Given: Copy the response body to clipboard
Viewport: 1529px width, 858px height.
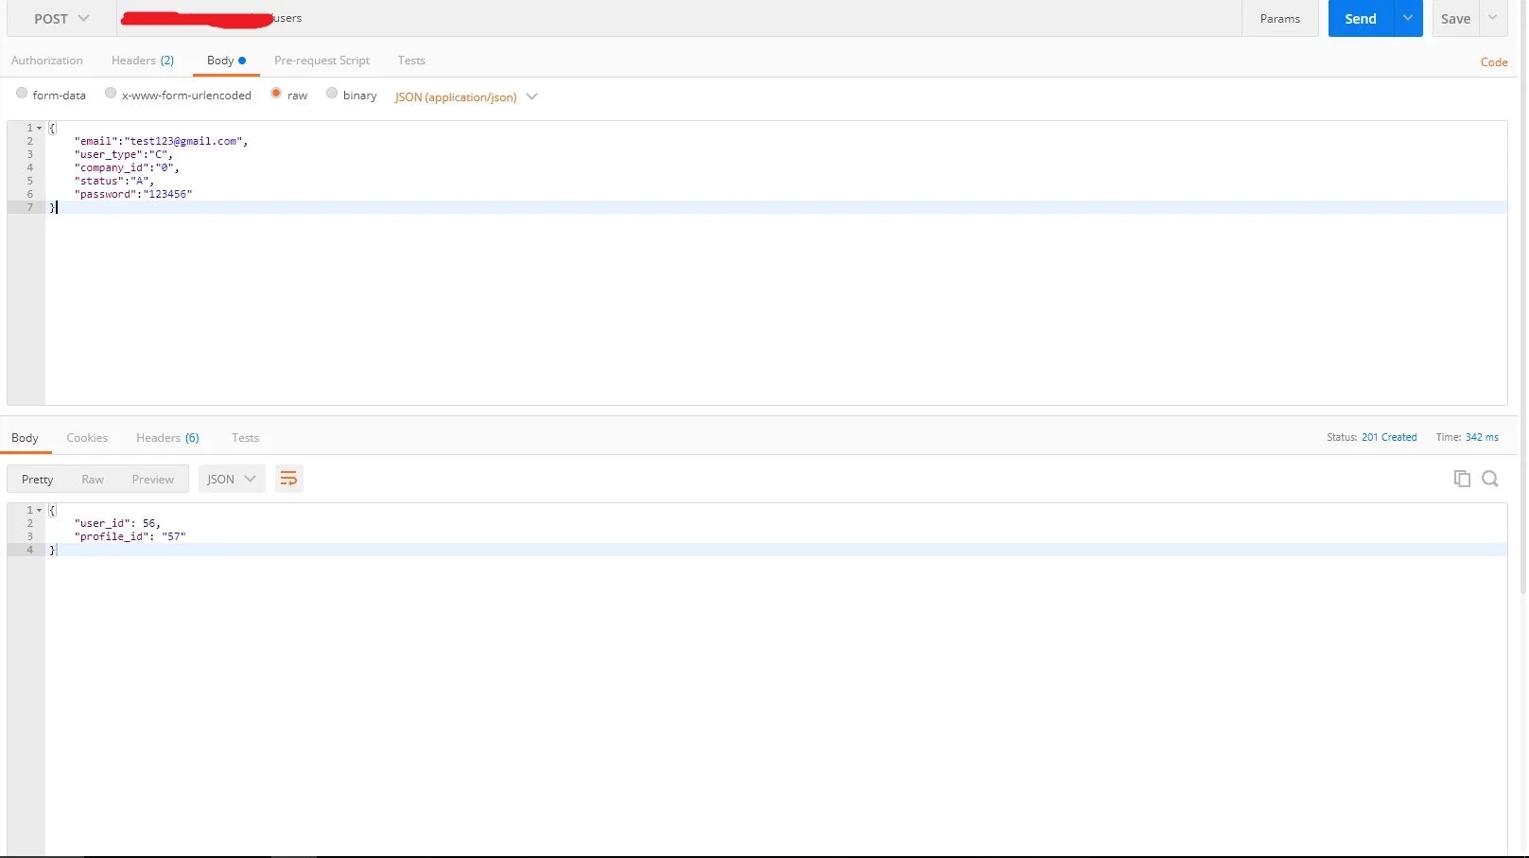Looking at the screenshot, I should click(1462, 479).
